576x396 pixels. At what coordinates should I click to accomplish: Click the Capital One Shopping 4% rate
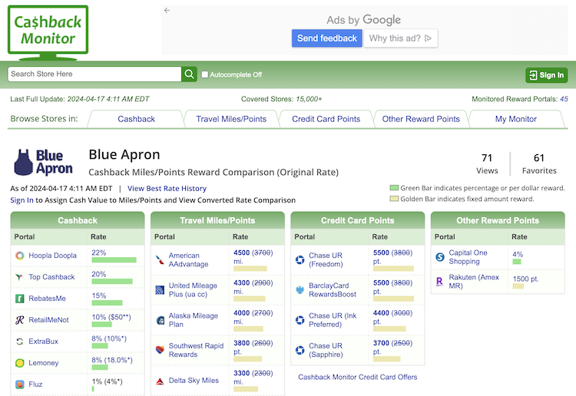point(518,254)
